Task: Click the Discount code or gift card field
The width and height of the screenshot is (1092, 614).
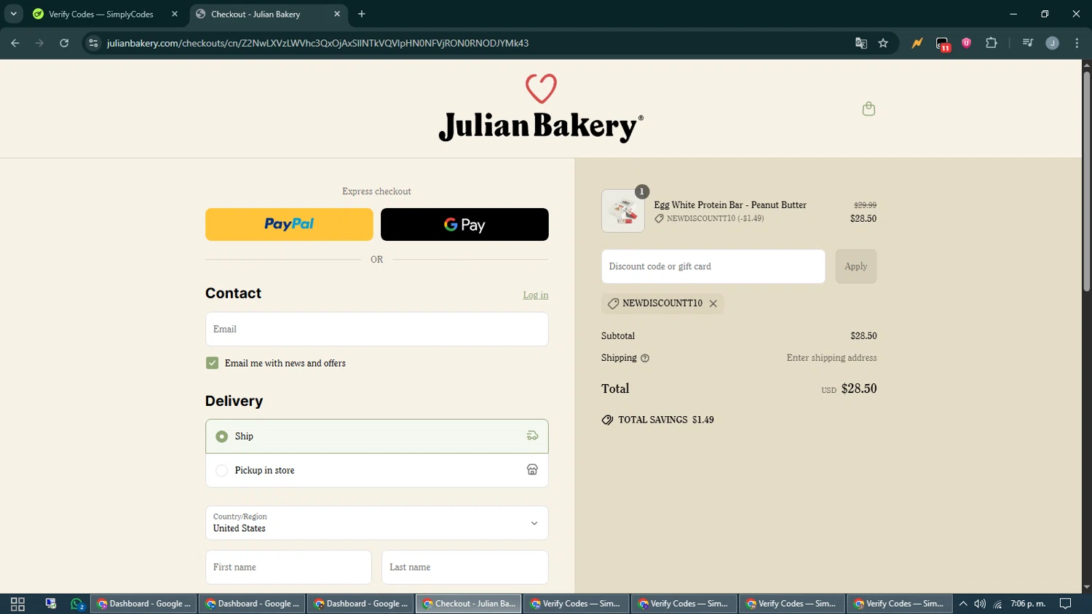Action: point(713,266)
